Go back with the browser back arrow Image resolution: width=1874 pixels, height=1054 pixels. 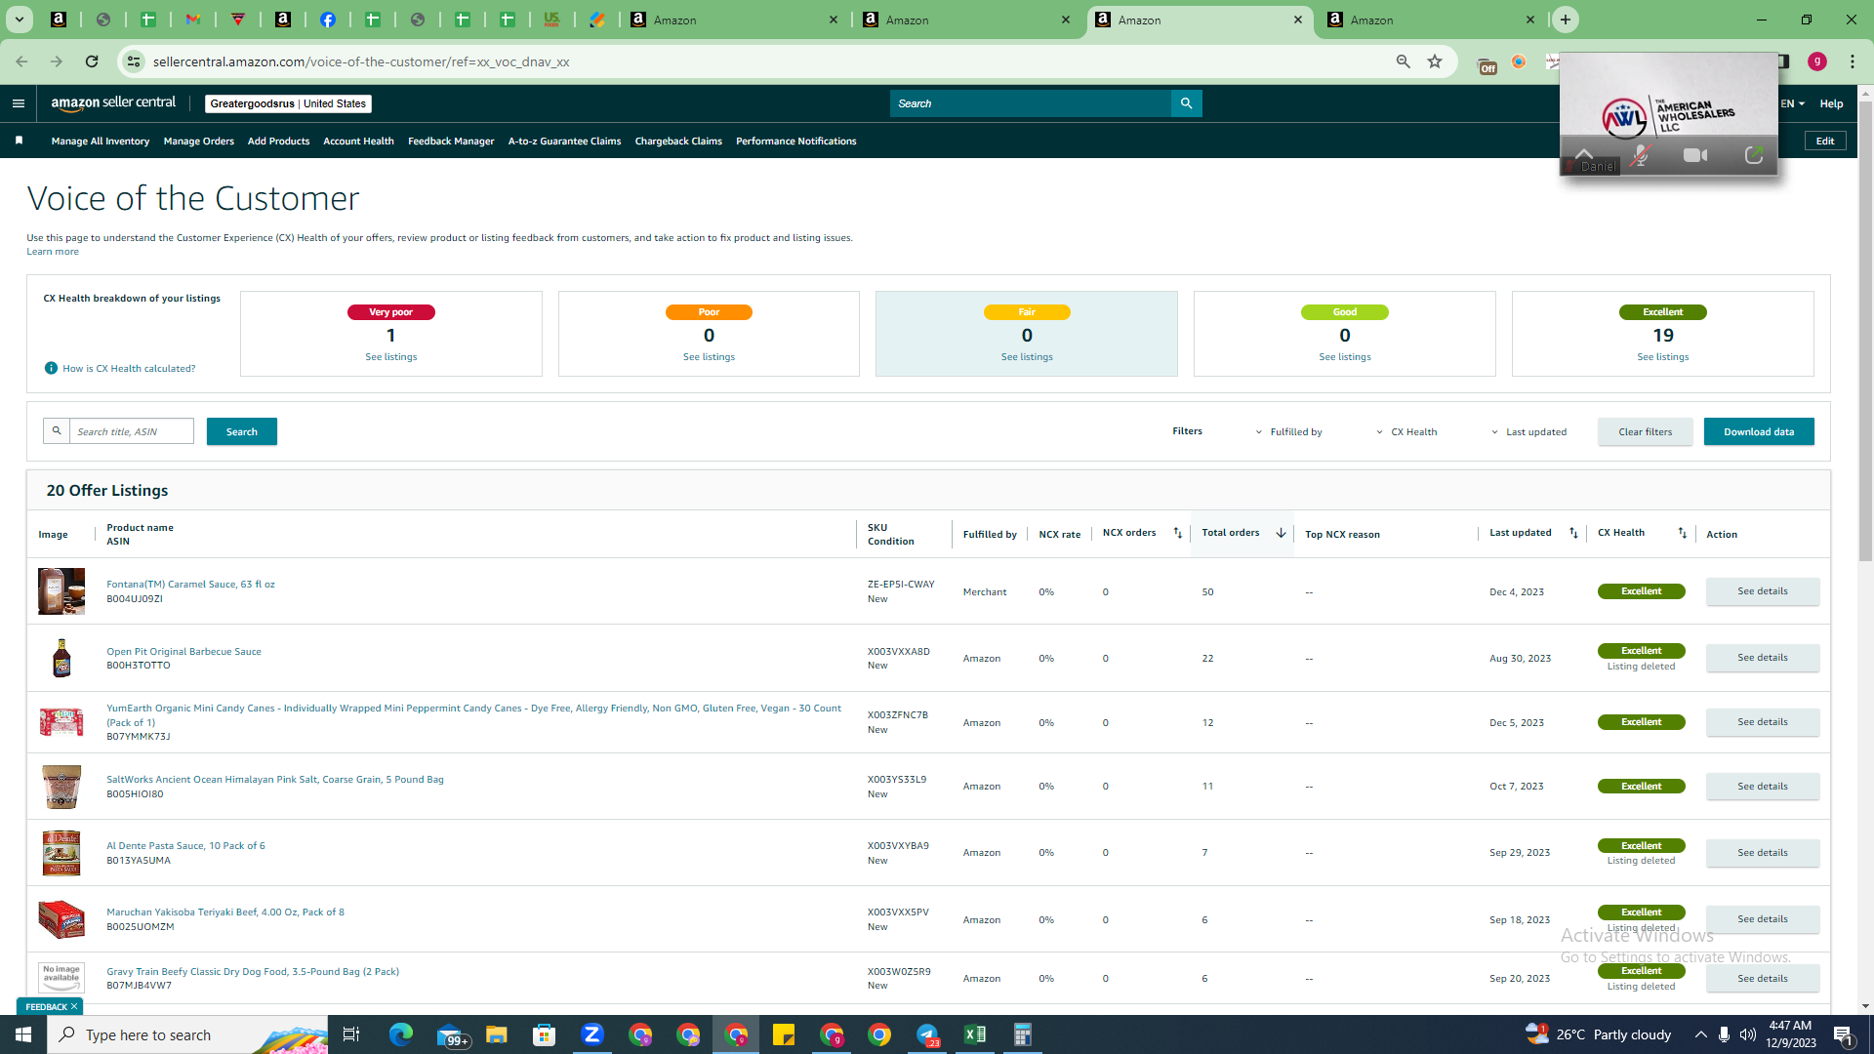(21, 61)
